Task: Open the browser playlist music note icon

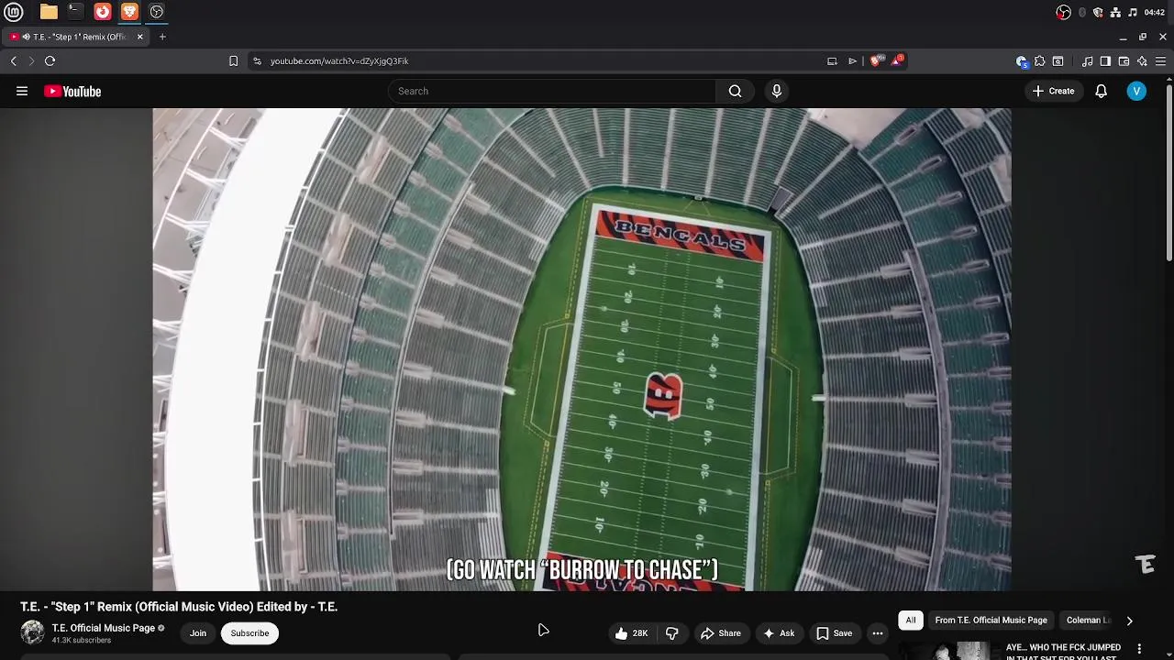Action: point(1088,61)
